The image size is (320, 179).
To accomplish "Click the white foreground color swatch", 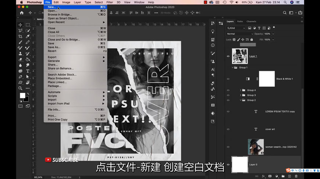I will click(22, 96).
